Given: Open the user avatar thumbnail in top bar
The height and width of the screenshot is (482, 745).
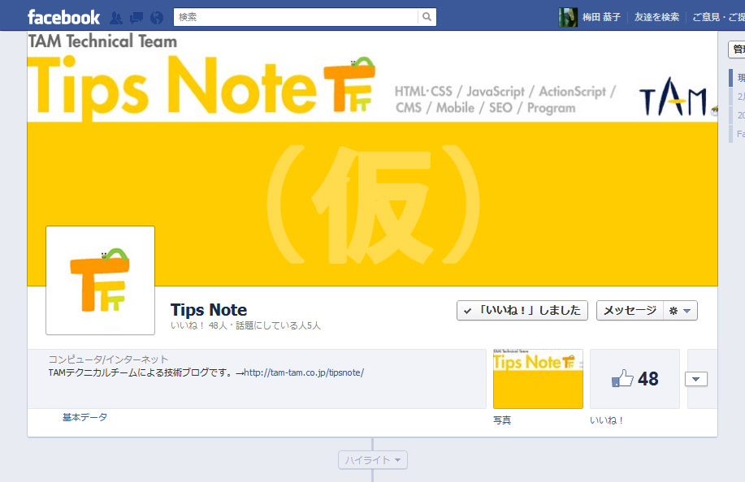Looking at the screenshot, I should [x=568, y=17].
